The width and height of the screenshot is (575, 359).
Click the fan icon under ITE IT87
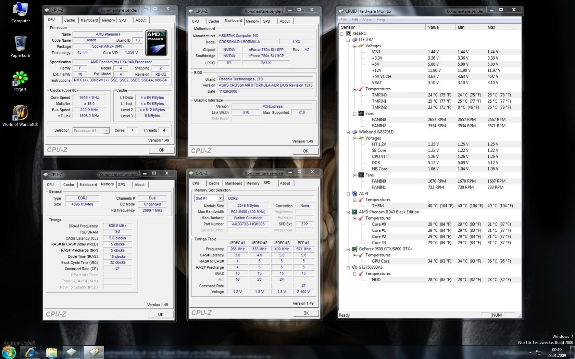[x=361, y=114]
